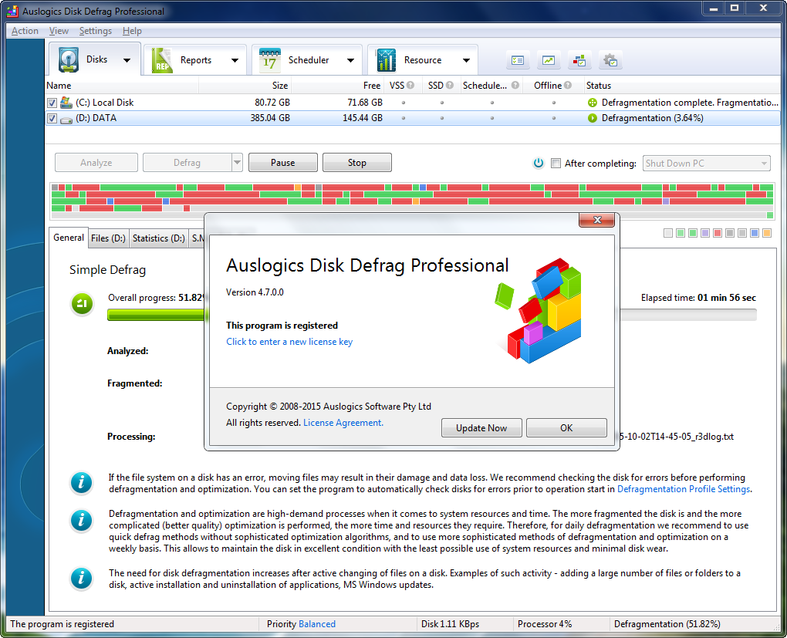Click the Auslogics app icon in title bar
Image resolution: width=787 pixels, height=638 pixels.
12,11
